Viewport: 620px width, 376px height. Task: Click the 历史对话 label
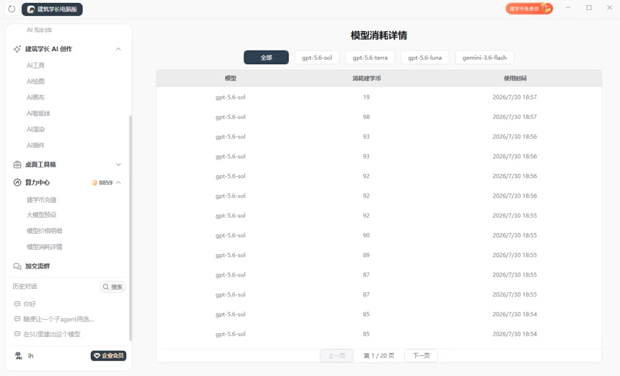pyautogui.click(x=25, y=286)
